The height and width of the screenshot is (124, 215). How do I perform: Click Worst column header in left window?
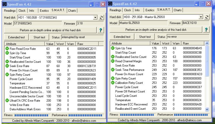tap(60, 44)
